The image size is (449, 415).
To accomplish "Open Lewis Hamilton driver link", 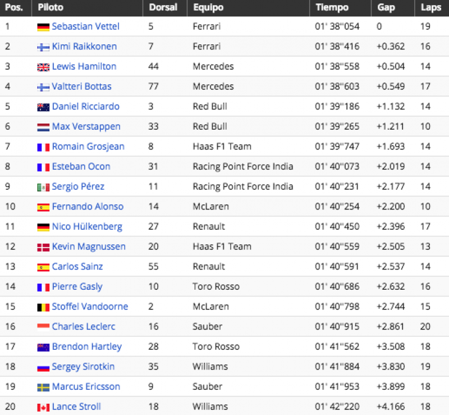I will (x=84, y=66).
